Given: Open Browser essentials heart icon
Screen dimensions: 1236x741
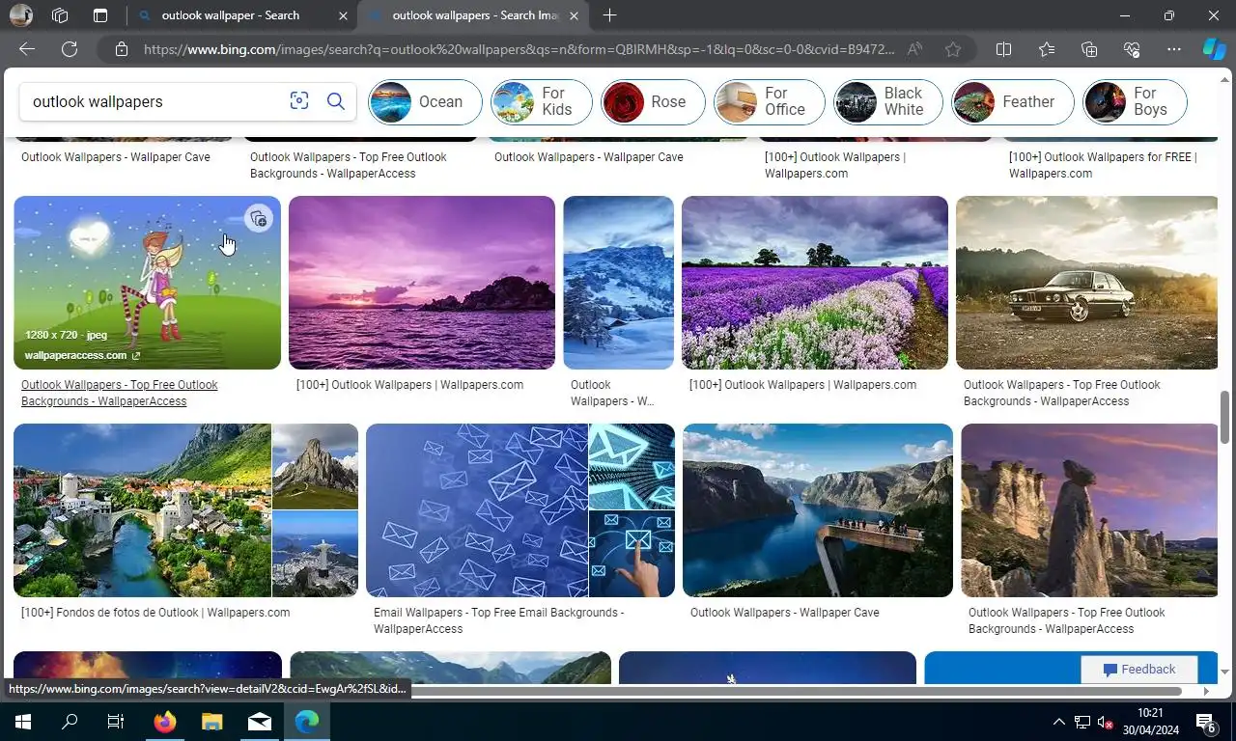Looking at the screenshot, I should (x=1132, y=49).
